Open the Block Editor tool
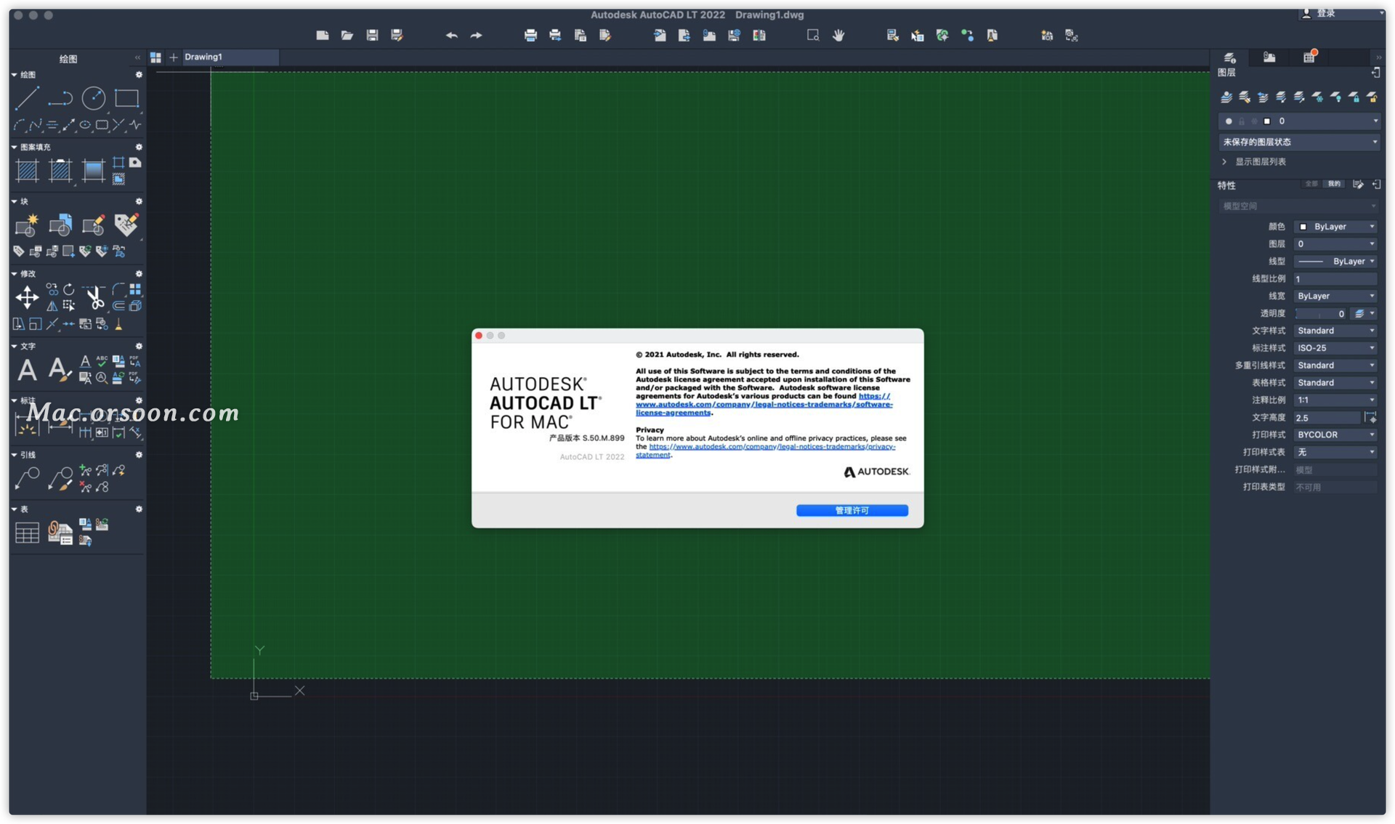 (94, 226)
